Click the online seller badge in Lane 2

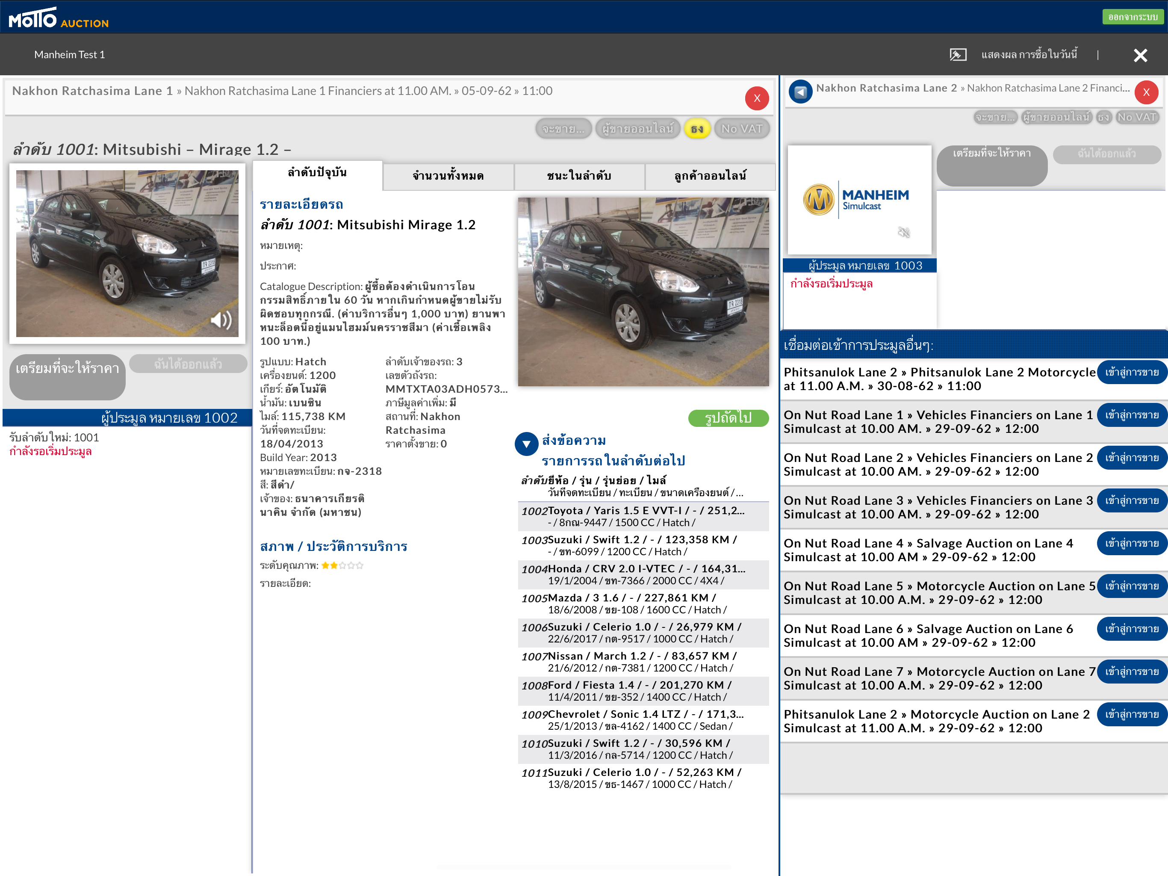coord(1056,117)
